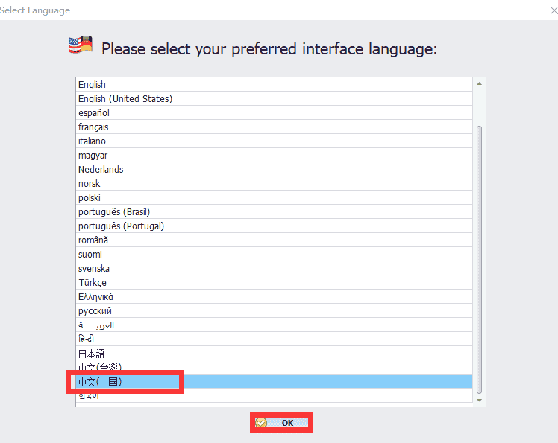Screen dimensions: 558x443
Task: Select English from the language list
Action: (x=92, y=85)
